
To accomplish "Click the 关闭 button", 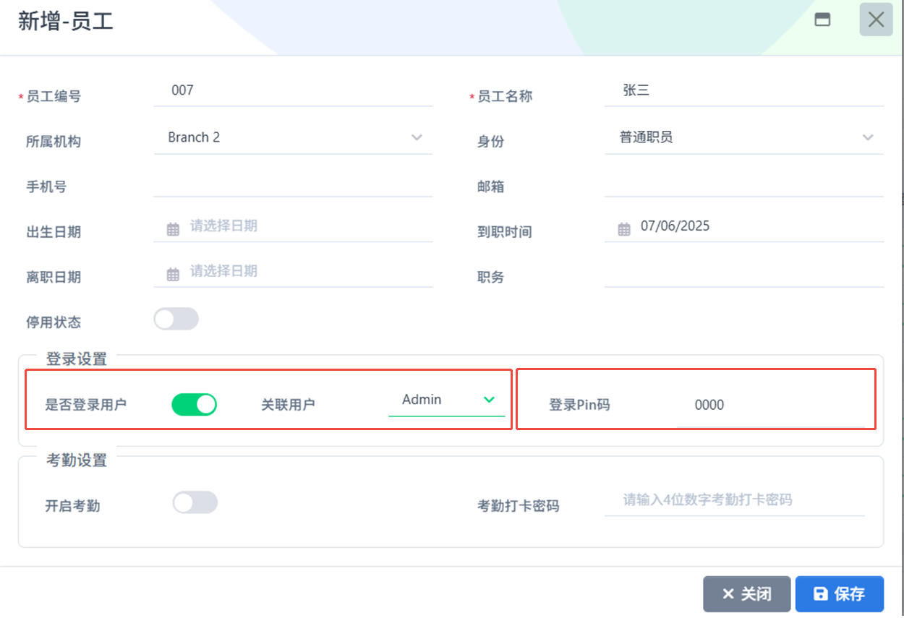I will (747, 594).
